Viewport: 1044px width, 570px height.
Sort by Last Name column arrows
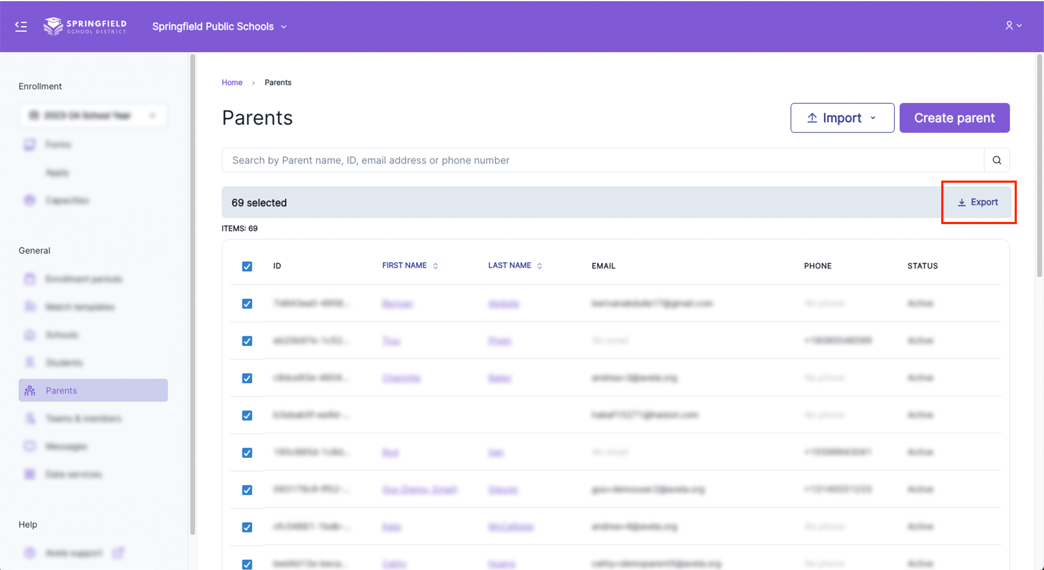539,266
